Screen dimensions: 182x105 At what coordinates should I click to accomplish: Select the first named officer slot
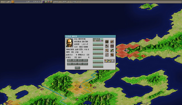point(98,40)
